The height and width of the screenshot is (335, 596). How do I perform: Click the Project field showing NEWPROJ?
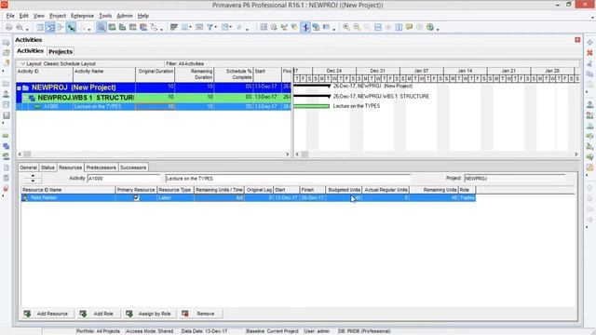coord(514,179)
